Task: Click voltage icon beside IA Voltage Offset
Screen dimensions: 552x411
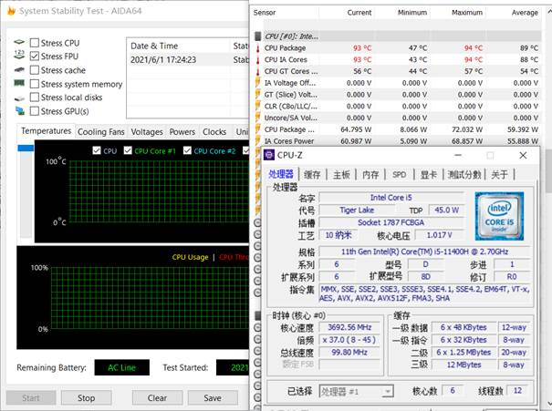Action: pyautogui.click(x=257, y=83)
